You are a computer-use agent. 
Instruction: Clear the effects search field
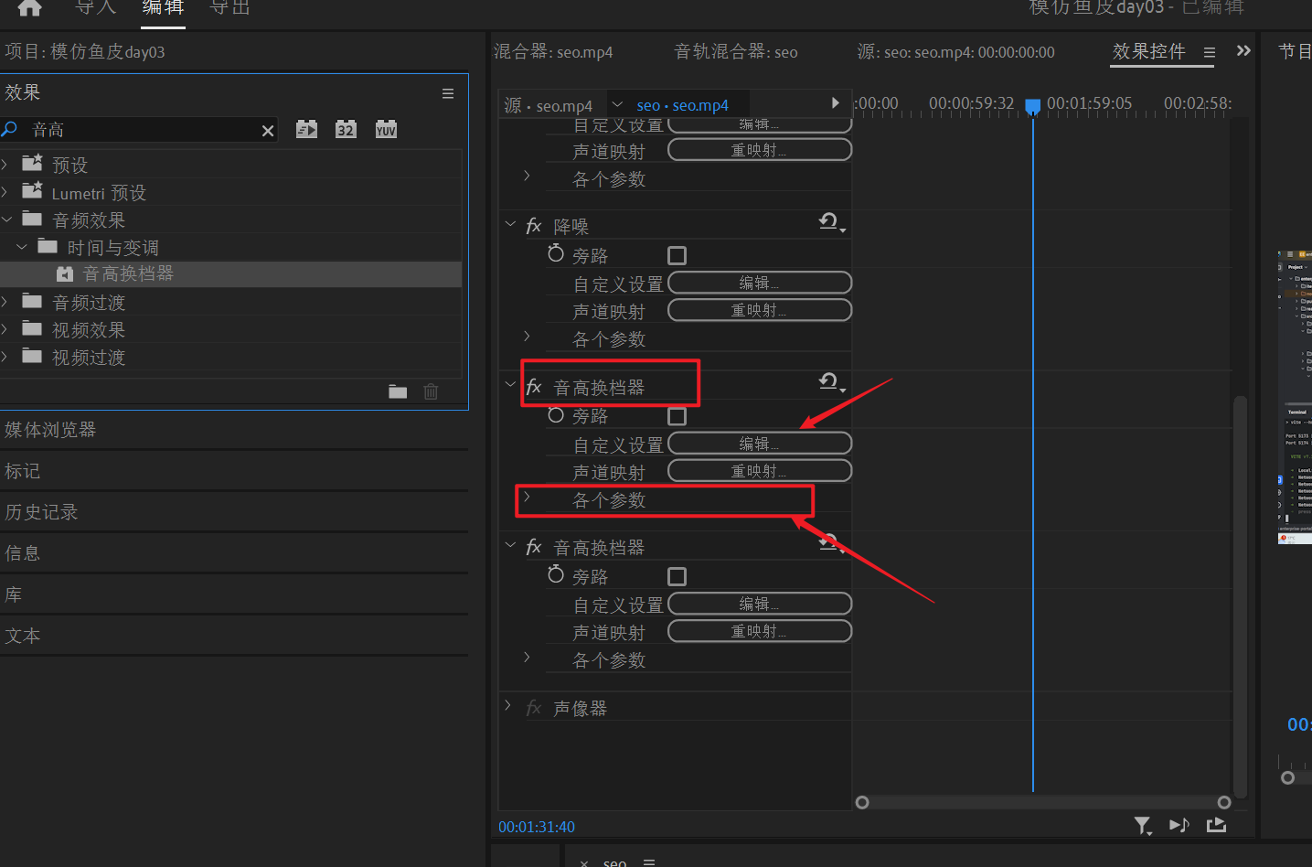[268, 131]
